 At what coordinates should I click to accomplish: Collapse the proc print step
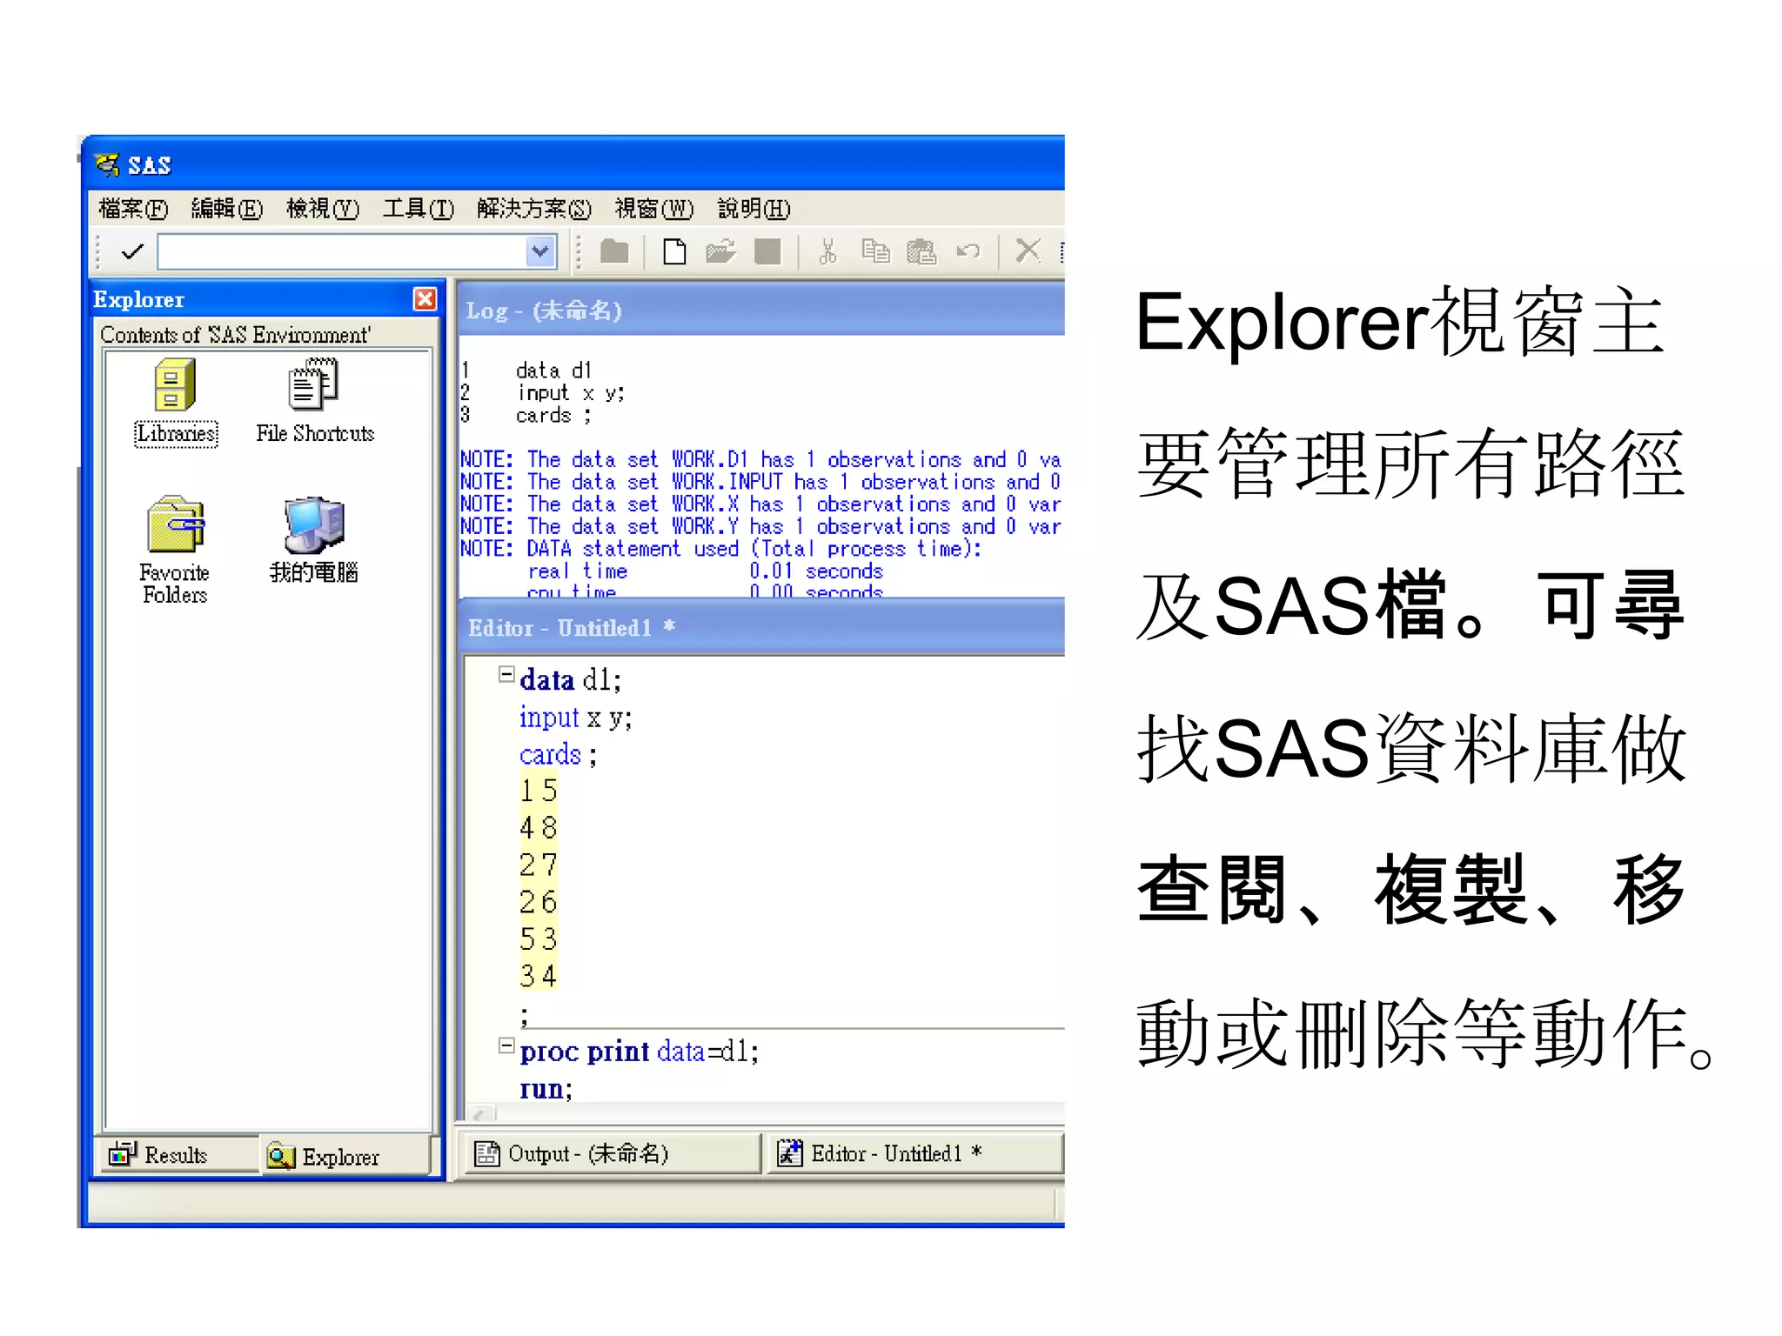506,1045
